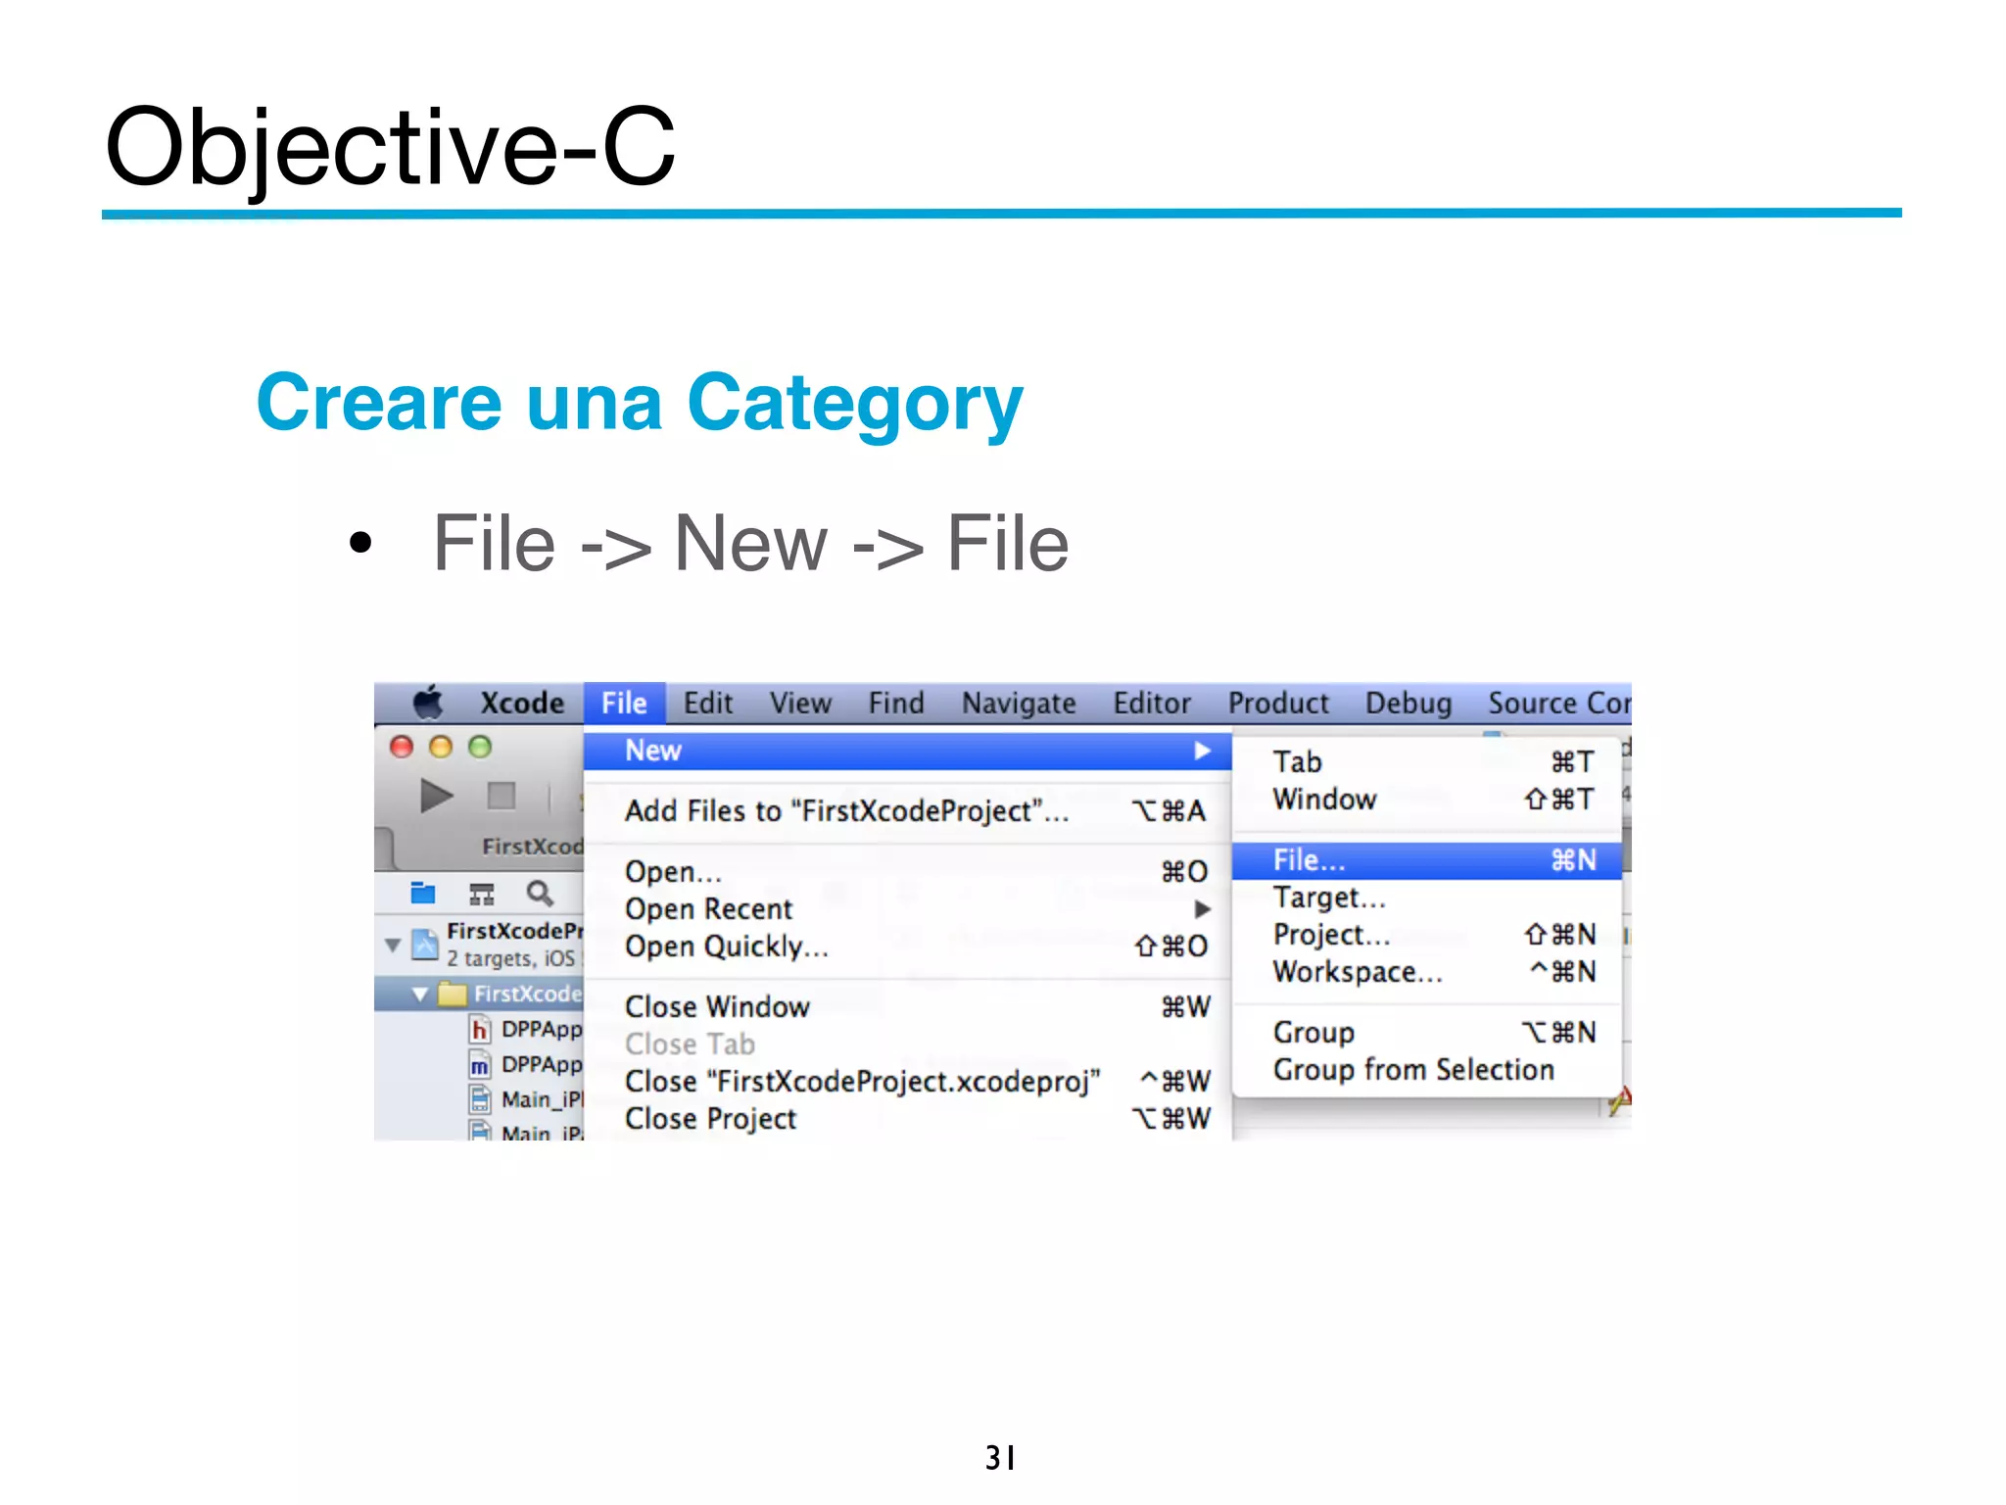Choose Open Recent menu entry
Screen dimensions: 2006x1505
coord(907,909)
